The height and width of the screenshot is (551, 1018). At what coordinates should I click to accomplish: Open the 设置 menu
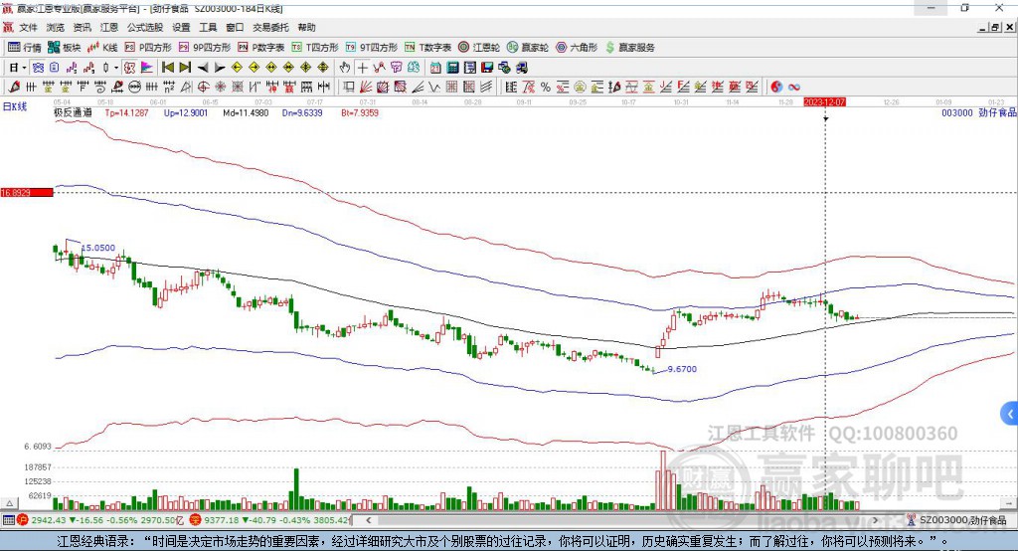tap(181, 27)
